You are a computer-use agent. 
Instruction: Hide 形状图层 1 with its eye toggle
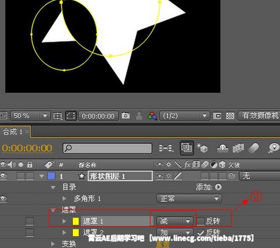coord(3,176)
